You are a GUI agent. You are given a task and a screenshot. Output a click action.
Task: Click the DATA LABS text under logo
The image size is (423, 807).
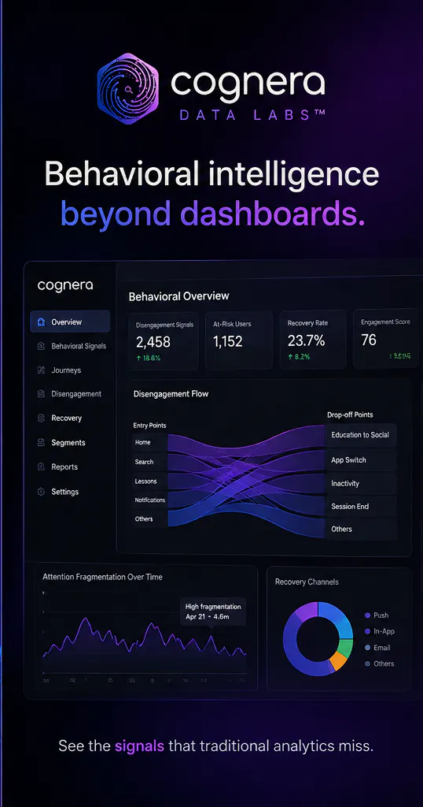252,116
